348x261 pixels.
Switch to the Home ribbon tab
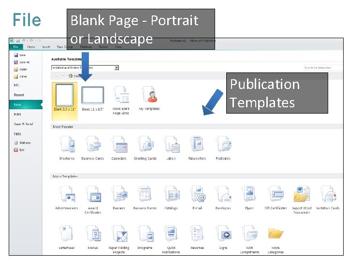click(x=31, y=47)
